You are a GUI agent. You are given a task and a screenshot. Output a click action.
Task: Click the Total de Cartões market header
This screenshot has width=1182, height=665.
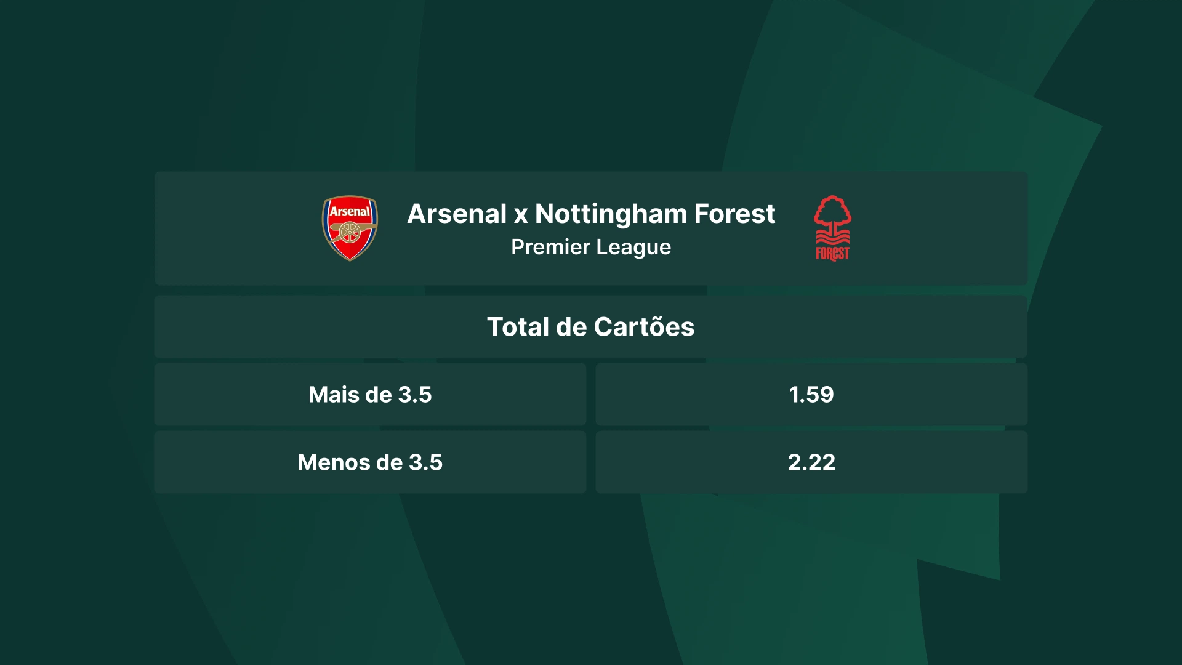coord(591,327)
